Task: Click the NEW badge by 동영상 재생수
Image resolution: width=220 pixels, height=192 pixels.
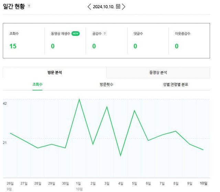Action: coord(76,34)
